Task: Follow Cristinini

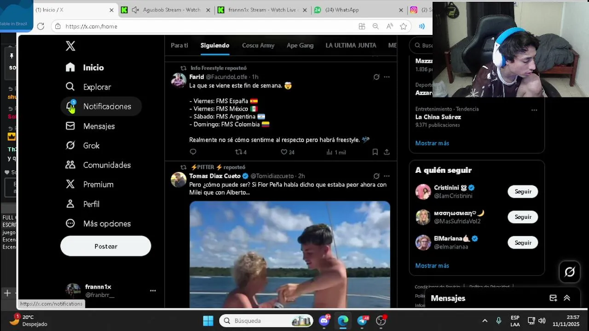Action: pos(523,191)
